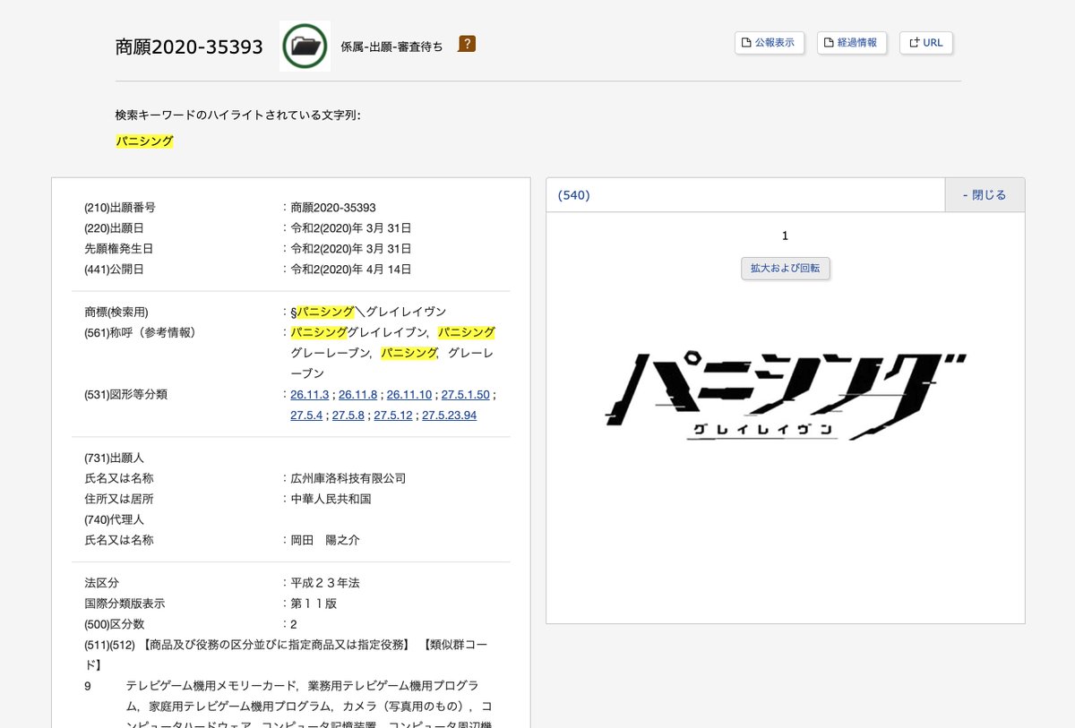Click the highlighted パニシング search keyword
1075x728 pixels.
(x=143, y=141)
